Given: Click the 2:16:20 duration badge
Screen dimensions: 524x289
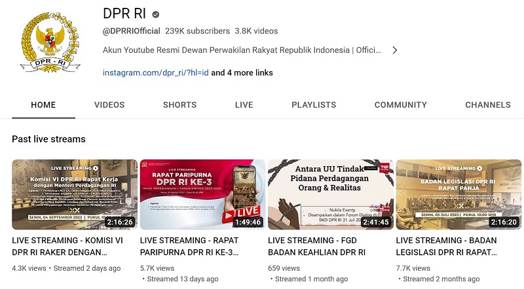Looking at the screenshot, I should tap(504, 222).
